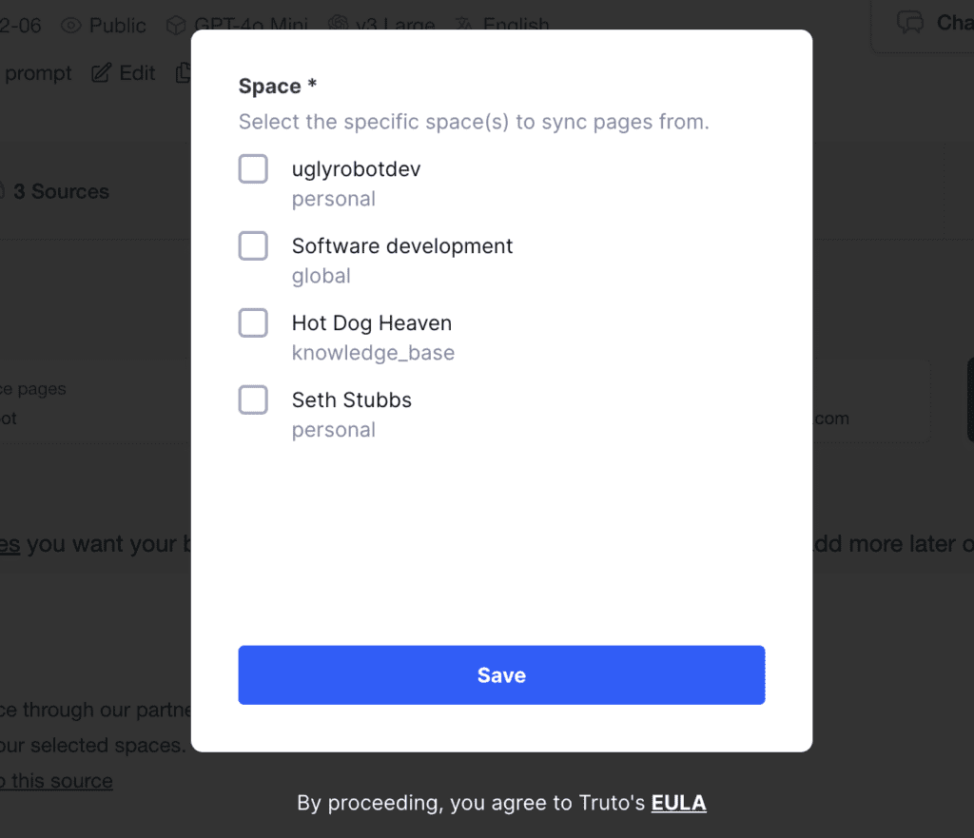Enable the Hot Dog Heaven checkbox
This screenshot has width=974, height=838.
tap(253, 323)
